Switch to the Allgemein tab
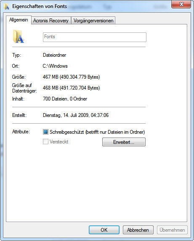Image resolution: width=194 pixels, height=241 pixels. [19, 20]
